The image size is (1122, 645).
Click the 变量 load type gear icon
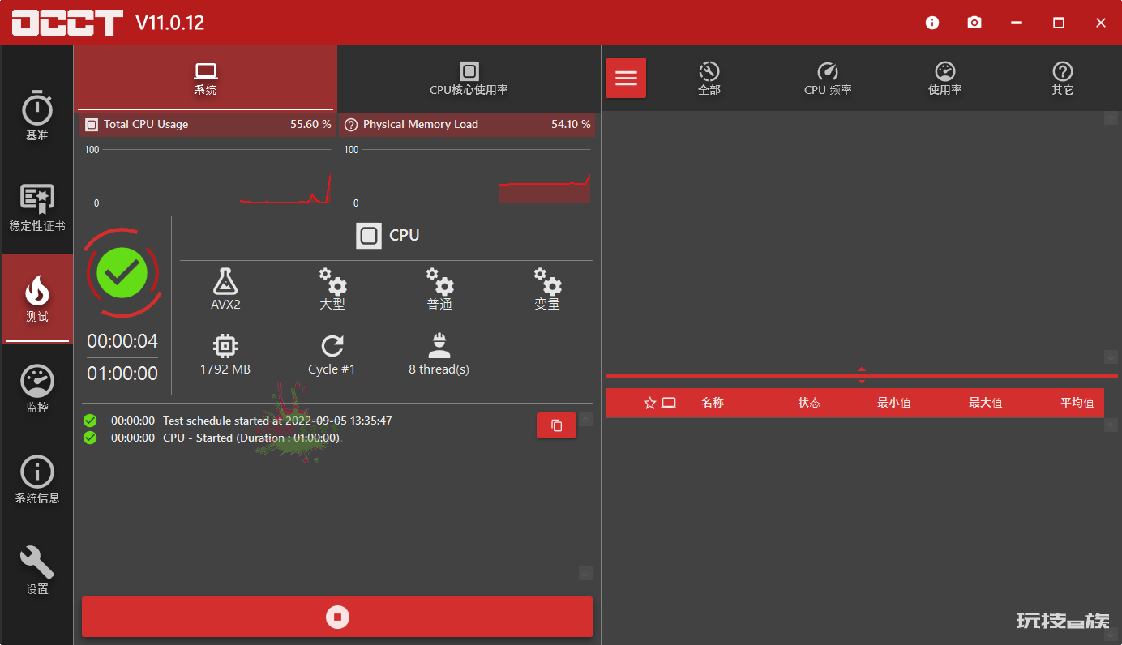tap(547, 281)
